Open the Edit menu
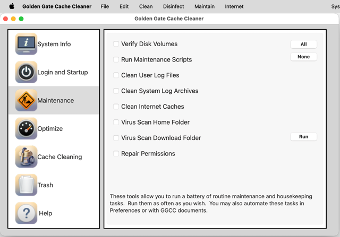340x237 pixels. (x=124, y=6)
